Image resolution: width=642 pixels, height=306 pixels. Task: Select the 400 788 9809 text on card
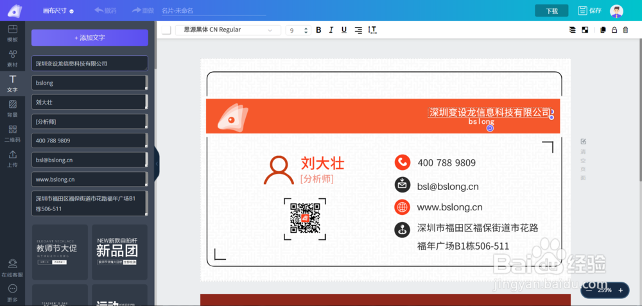pos(447,163)
